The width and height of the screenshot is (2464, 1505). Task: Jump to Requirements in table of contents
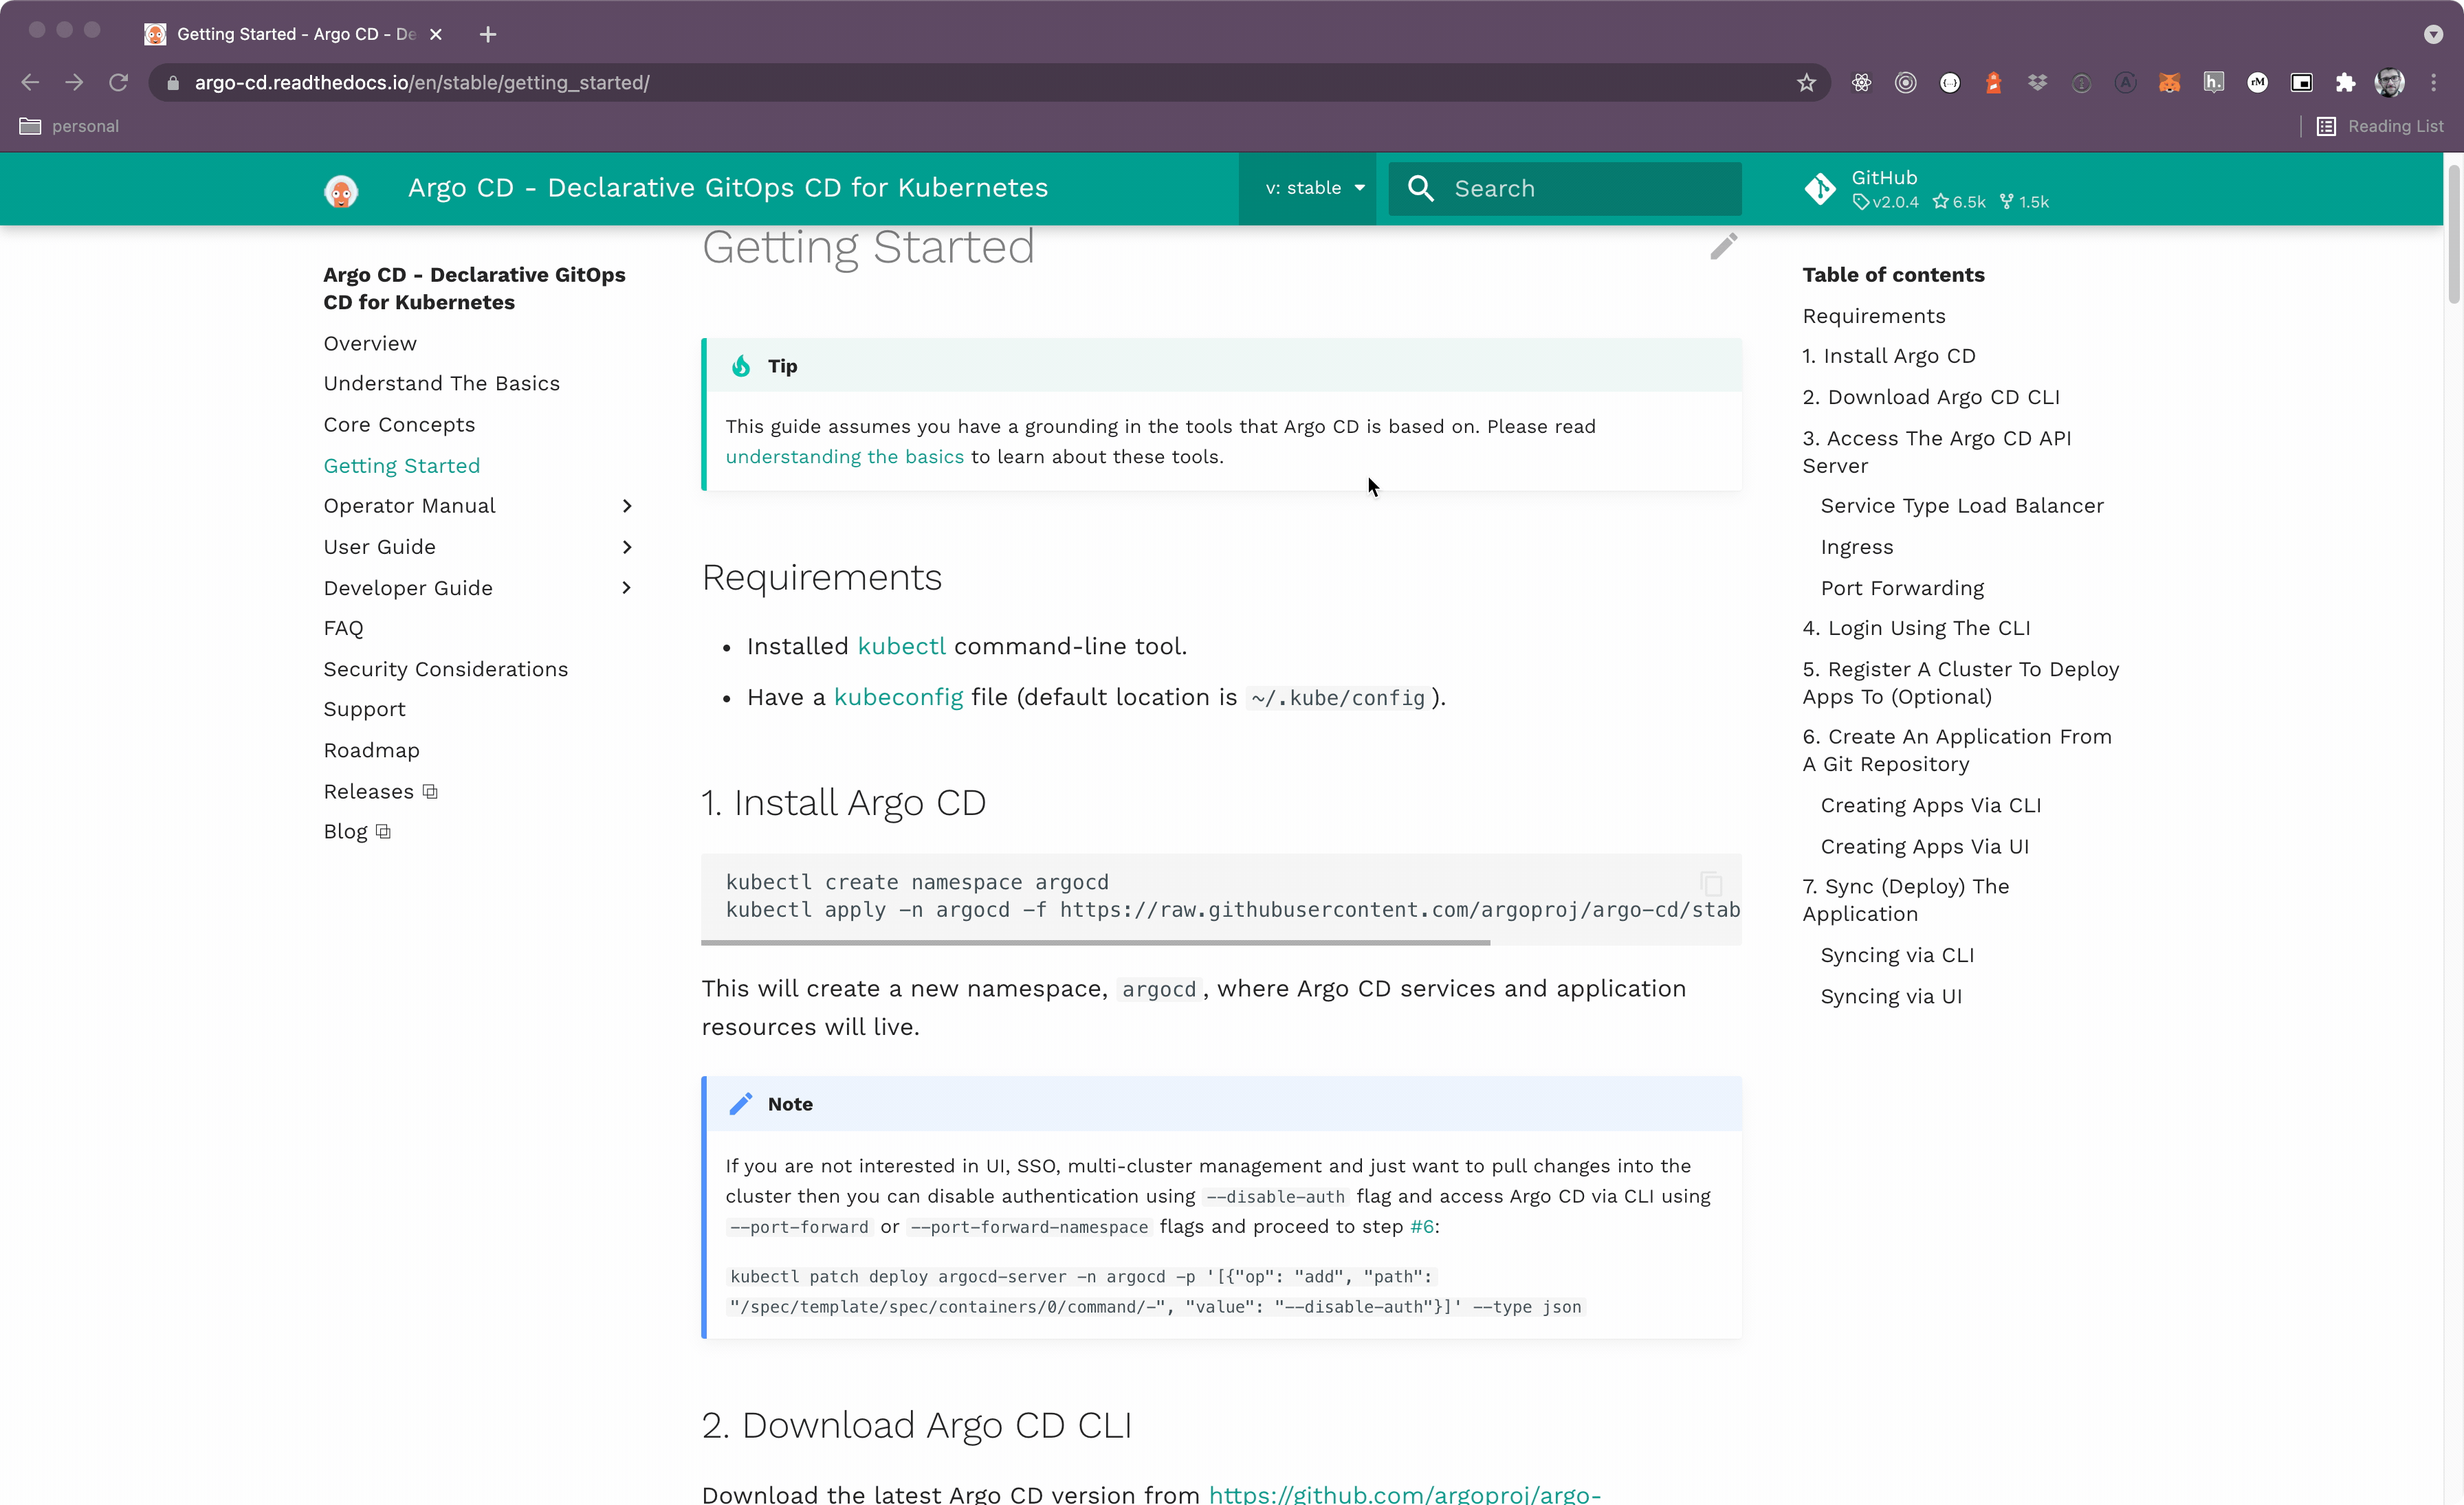[1873, 316]
